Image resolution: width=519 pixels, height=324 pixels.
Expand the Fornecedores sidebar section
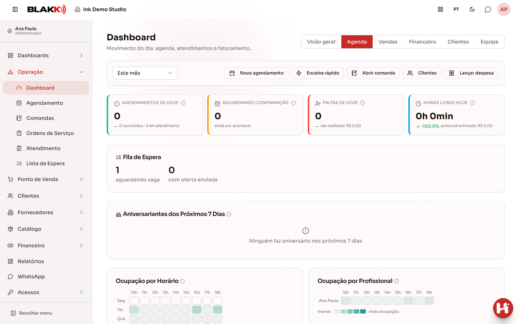point(46,212)
